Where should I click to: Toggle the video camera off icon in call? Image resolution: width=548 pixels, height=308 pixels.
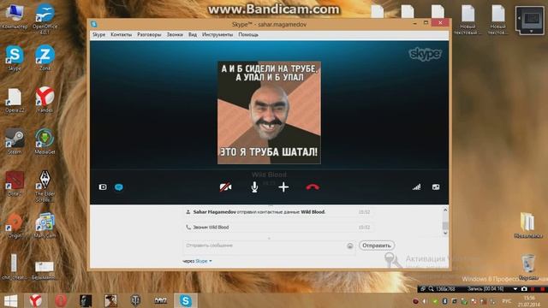[x=225, y=187]
